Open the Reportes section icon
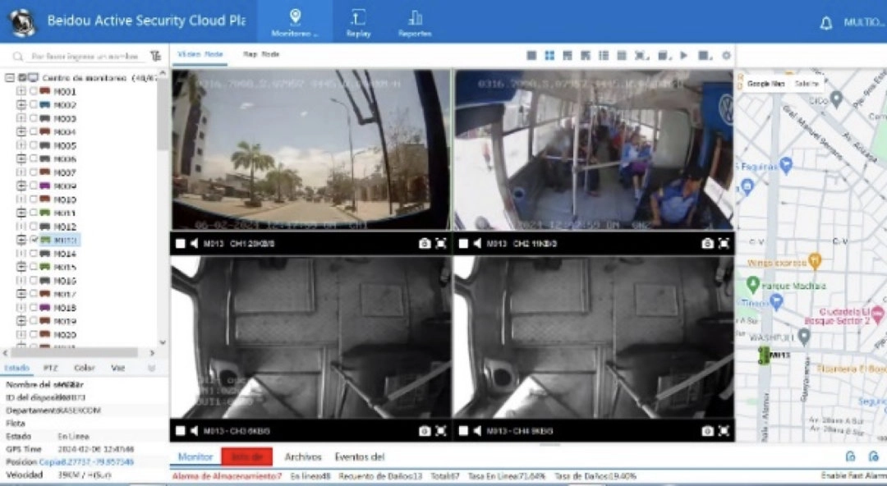The height and width of the screenshot is (486, 887). pos(415,18)
